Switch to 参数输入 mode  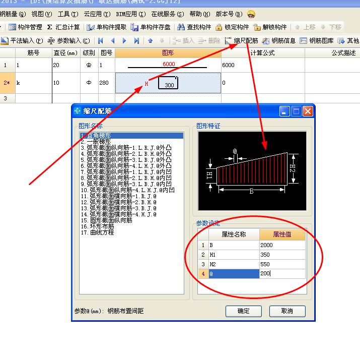tap(68, 41)
